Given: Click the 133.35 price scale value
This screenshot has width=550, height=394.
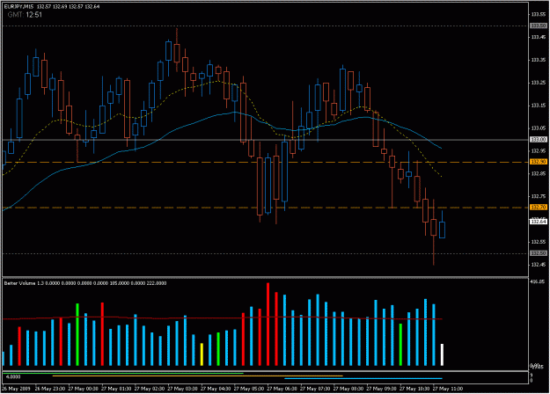Looking at the screenshot, I should [x=539, y=60].
